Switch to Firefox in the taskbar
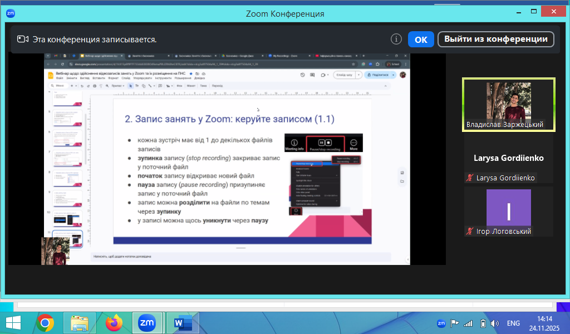Screen dimensions: 570x334 [x=114, y=322]
